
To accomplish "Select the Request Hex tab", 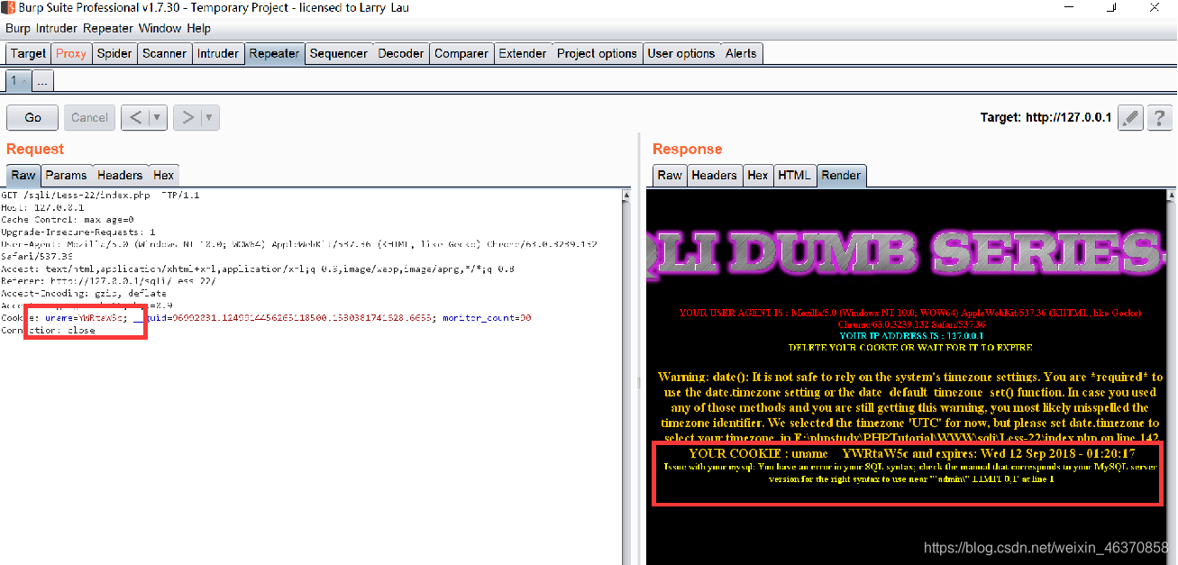I will [x=163, y=175].
